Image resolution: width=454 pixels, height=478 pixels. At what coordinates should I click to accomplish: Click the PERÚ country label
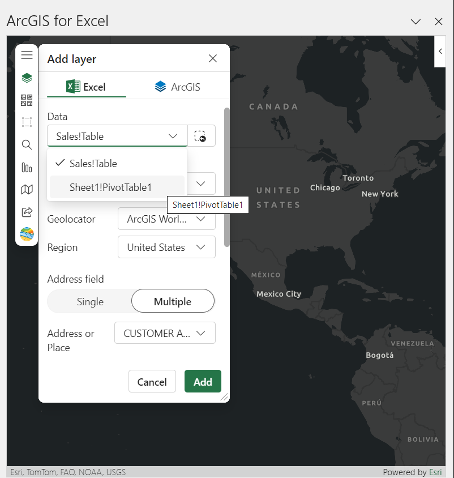pos(372,403)
